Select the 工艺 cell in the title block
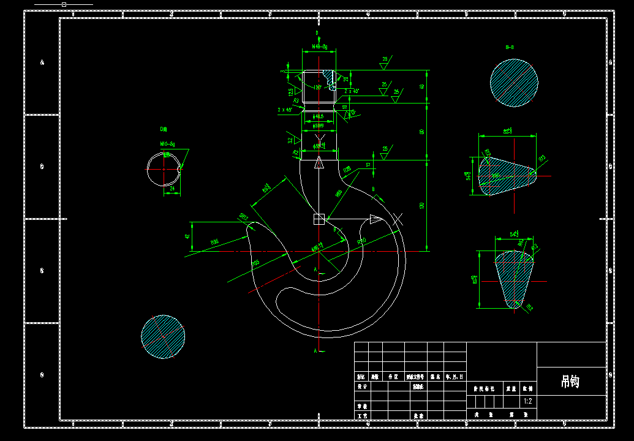Image resolution: width=634 pixels, height=441 pixels. (x=362, y=415)
